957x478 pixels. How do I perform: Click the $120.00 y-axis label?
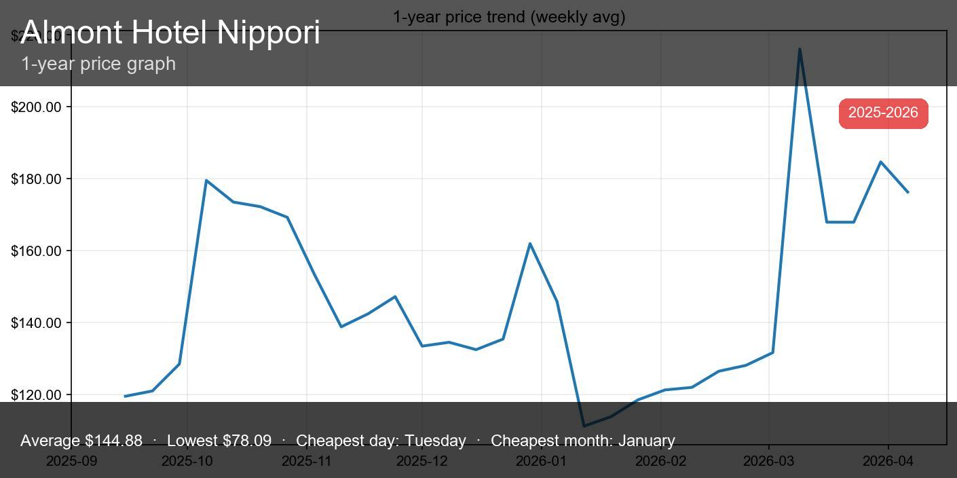coord(36,395)
